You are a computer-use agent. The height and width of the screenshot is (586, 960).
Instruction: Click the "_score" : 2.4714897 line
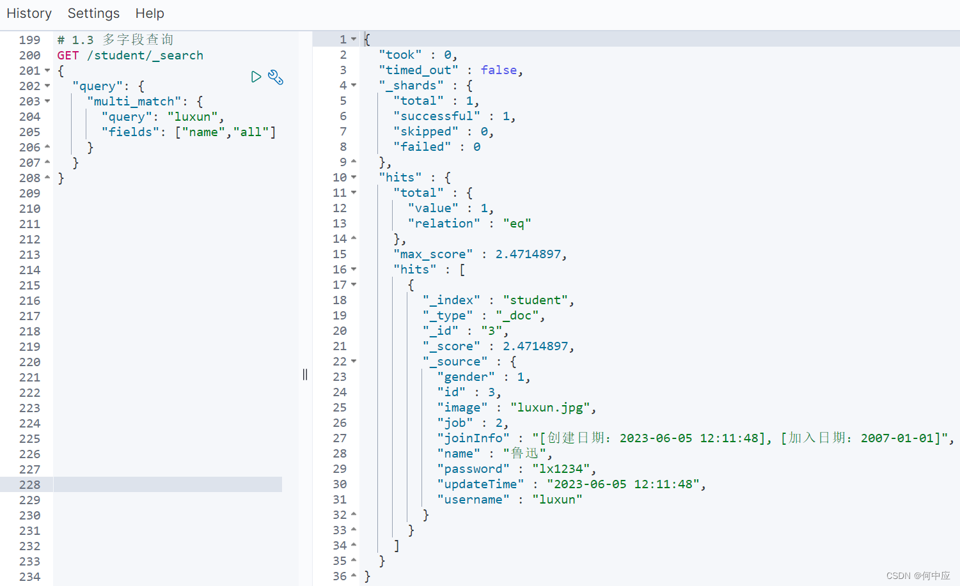pyautogui.click(x=498, y=346)
